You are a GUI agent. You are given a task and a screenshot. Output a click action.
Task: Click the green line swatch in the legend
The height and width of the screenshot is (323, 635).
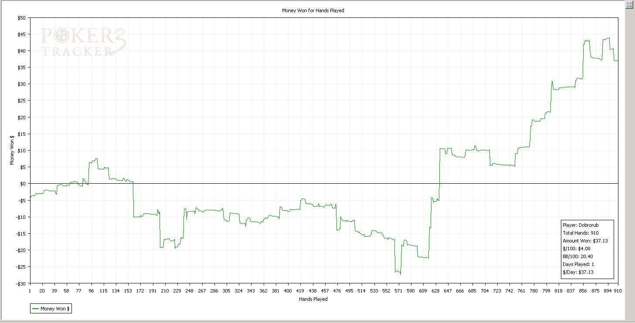pos(35,309)
